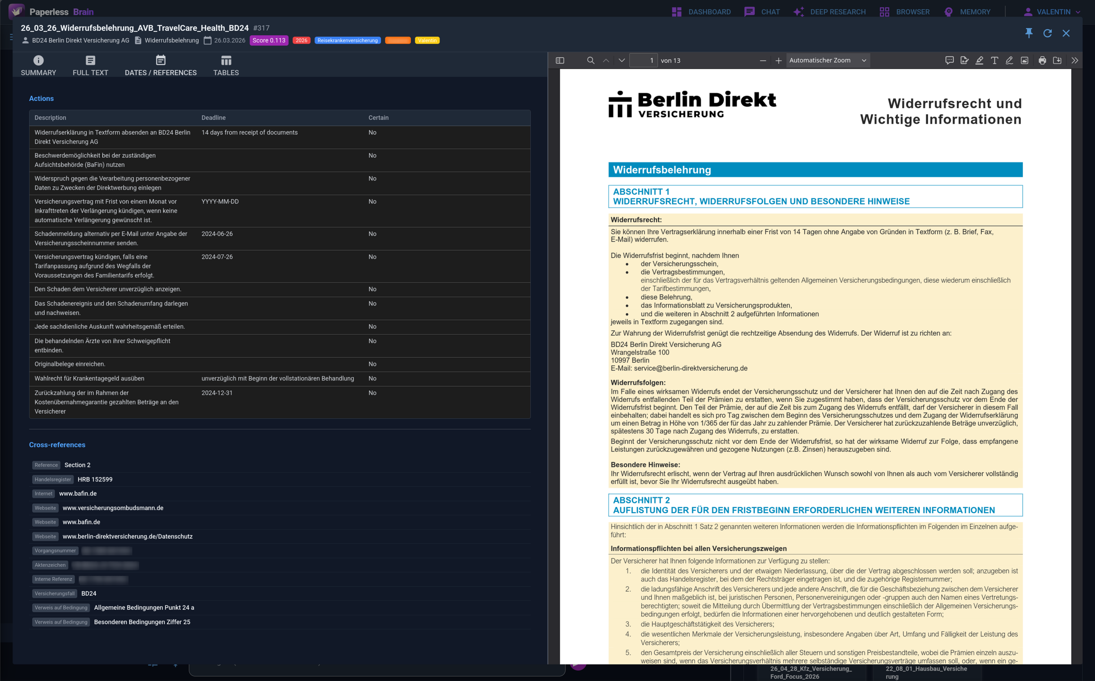Click the Description column header
1095x681 pixels.
click(51, 118)
